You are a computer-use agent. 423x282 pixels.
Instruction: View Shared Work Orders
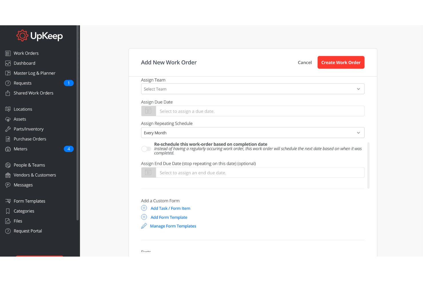point(33,93)
